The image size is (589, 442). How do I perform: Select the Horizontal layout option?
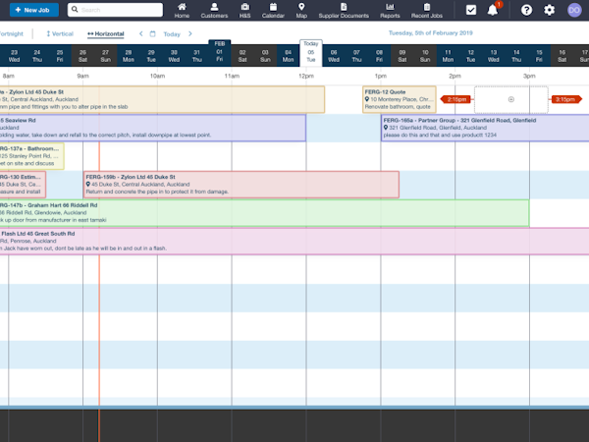[106, 33]
